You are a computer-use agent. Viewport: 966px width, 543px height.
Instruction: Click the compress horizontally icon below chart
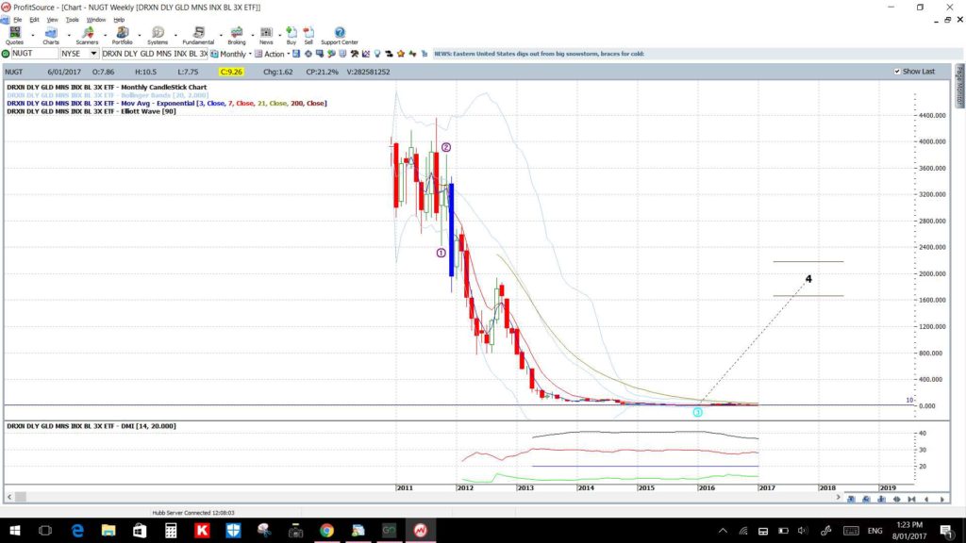(912, 500)
